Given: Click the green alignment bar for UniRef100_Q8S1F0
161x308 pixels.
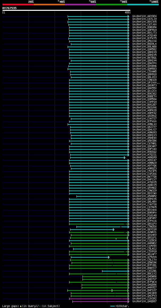Looking at the screenshot, I should pos(99,224).
